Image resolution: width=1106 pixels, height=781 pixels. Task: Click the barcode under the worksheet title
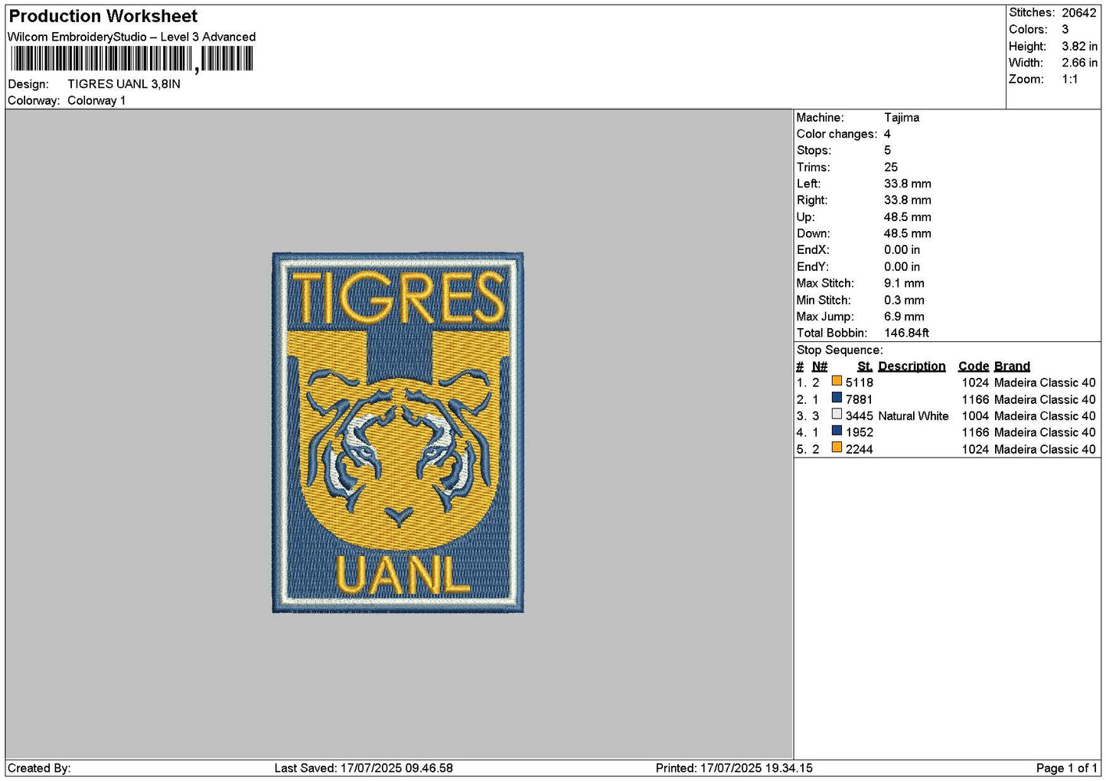[132, 59]
